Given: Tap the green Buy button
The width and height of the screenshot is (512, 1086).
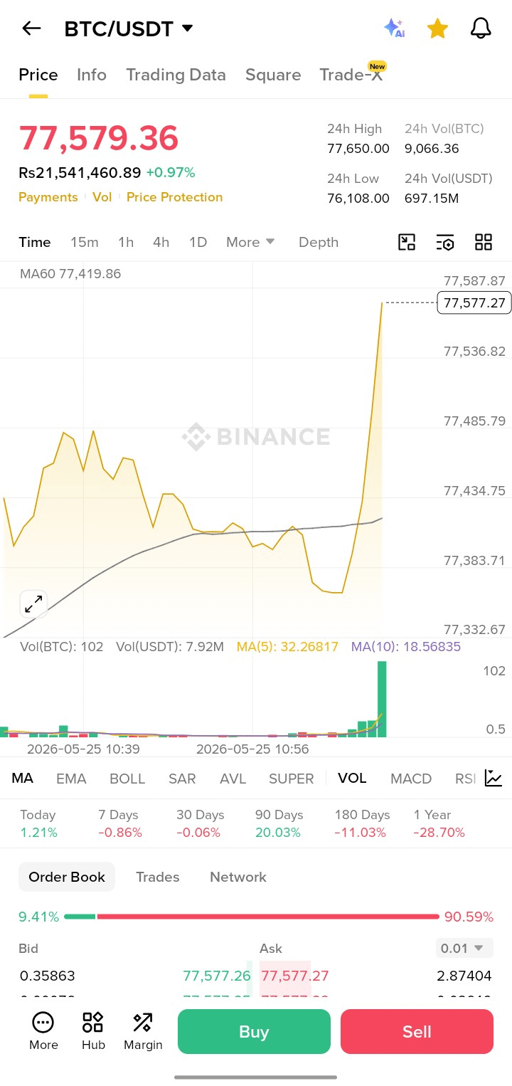Looking at the screenshot, I should point(254,1031).
